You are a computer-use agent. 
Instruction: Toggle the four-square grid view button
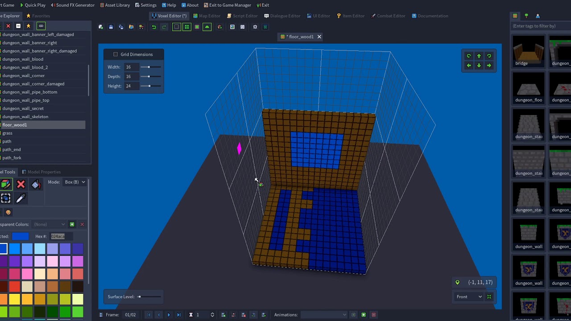(187, 27)
